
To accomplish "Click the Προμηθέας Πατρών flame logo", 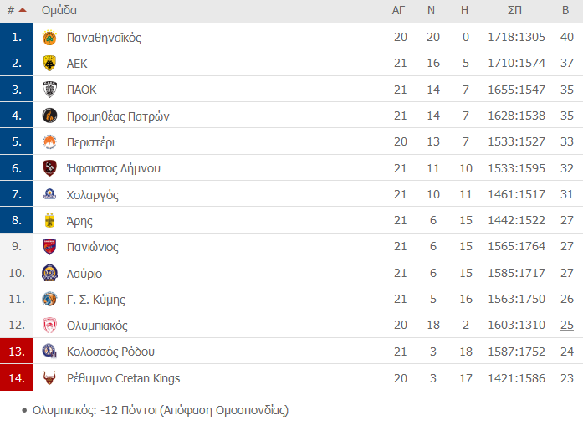I will [x=49, y=116].
